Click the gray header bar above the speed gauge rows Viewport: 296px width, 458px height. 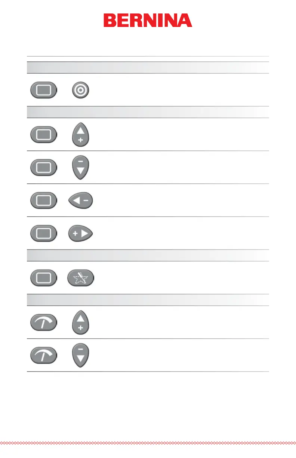click(x=148, y=300)
